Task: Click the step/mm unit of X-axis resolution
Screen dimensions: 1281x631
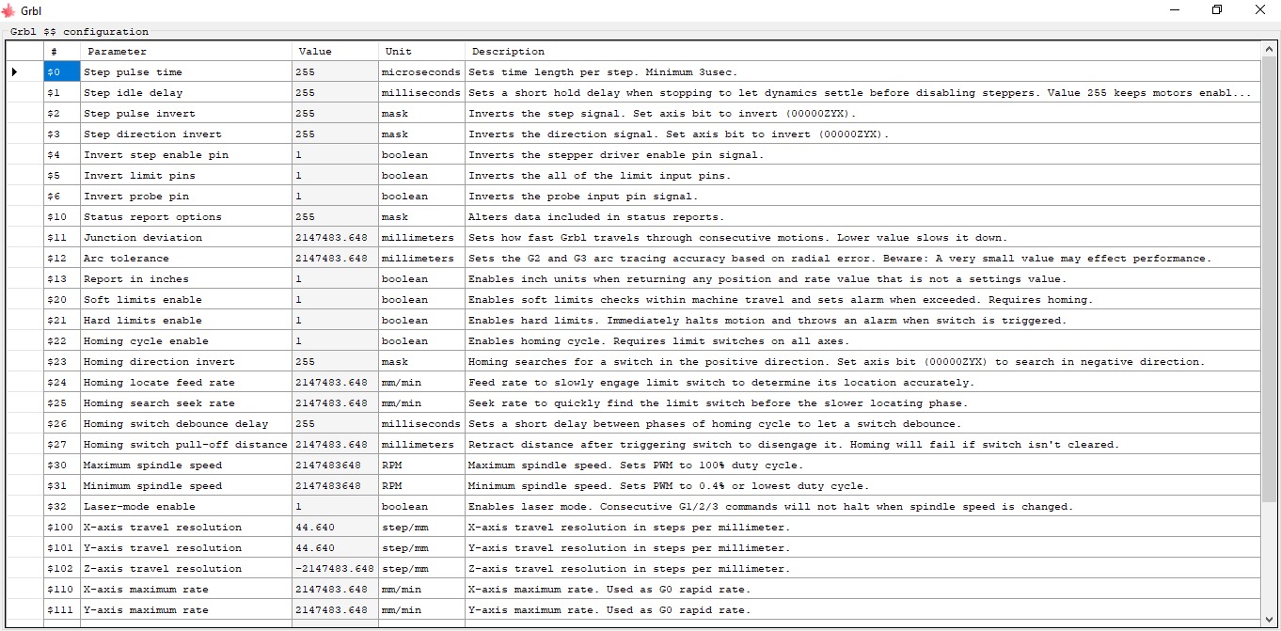Action: coord(421,528)
